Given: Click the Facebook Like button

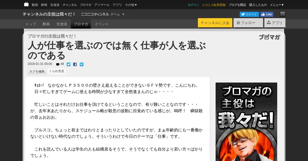Looking at the screenshot, I should [x=267, y=14].
